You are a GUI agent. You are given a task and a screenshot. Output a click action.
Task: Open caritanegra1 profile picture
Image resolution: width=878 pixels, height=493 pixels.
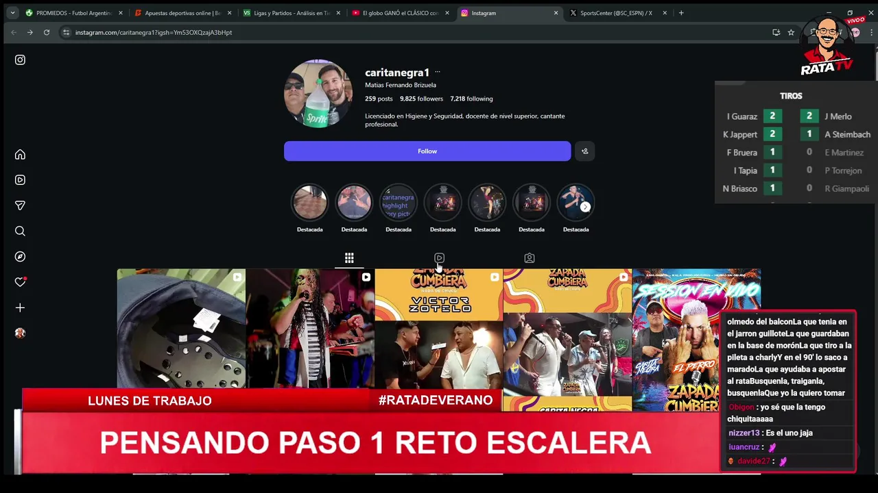click(x=318, y=94)
